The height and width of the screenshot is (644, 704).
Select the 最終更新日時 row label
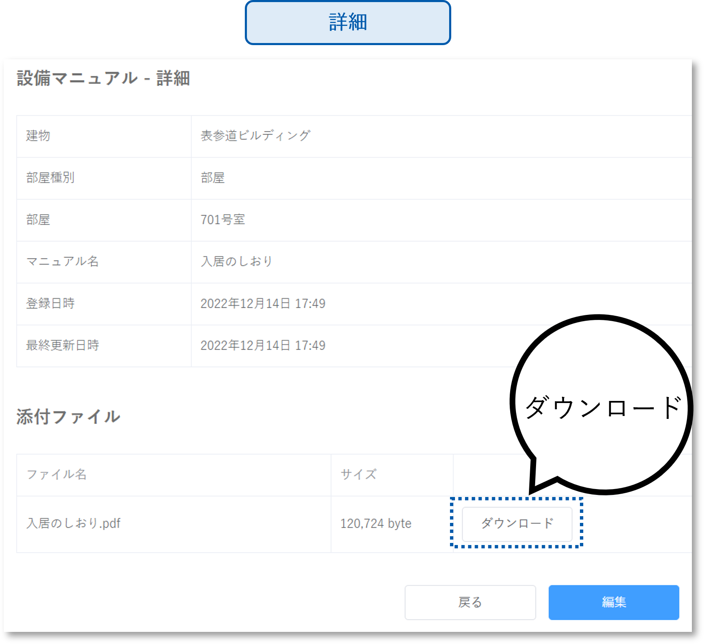(62, 345)
